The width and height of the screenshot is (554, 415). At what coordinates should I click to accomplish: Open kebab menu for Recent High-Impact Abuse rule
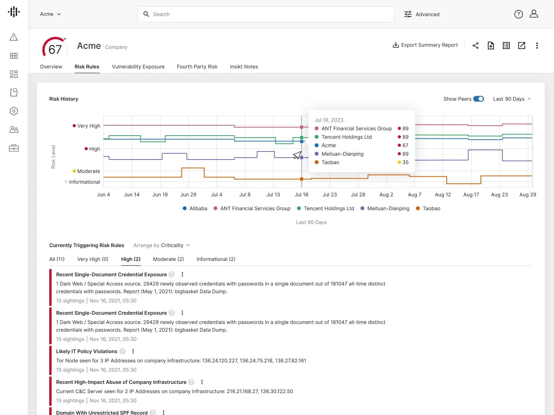tap(202, 382)
